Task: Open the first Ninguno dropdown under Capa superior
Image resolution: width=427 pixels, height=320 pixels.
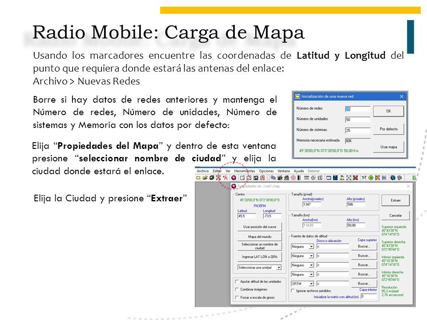Action: [x=311, y=247]
